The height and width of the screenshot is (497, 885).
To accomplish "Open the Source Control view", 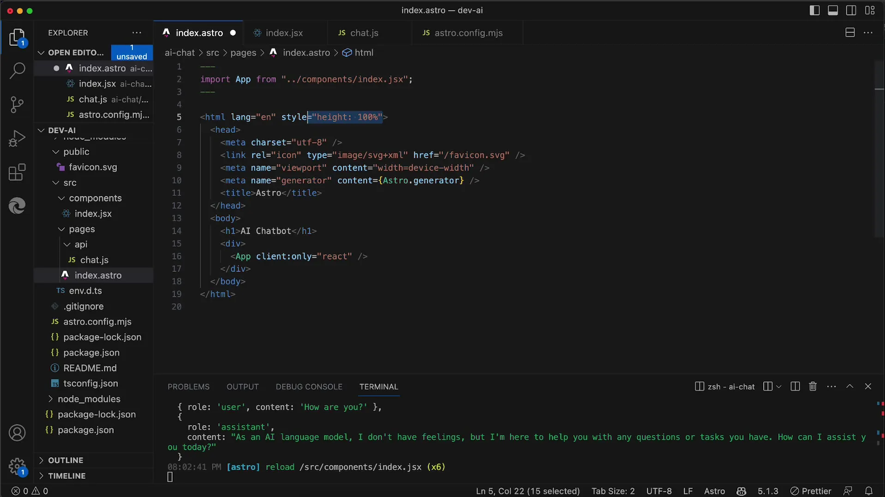I will pyautogui.click(x=17, y=105).
